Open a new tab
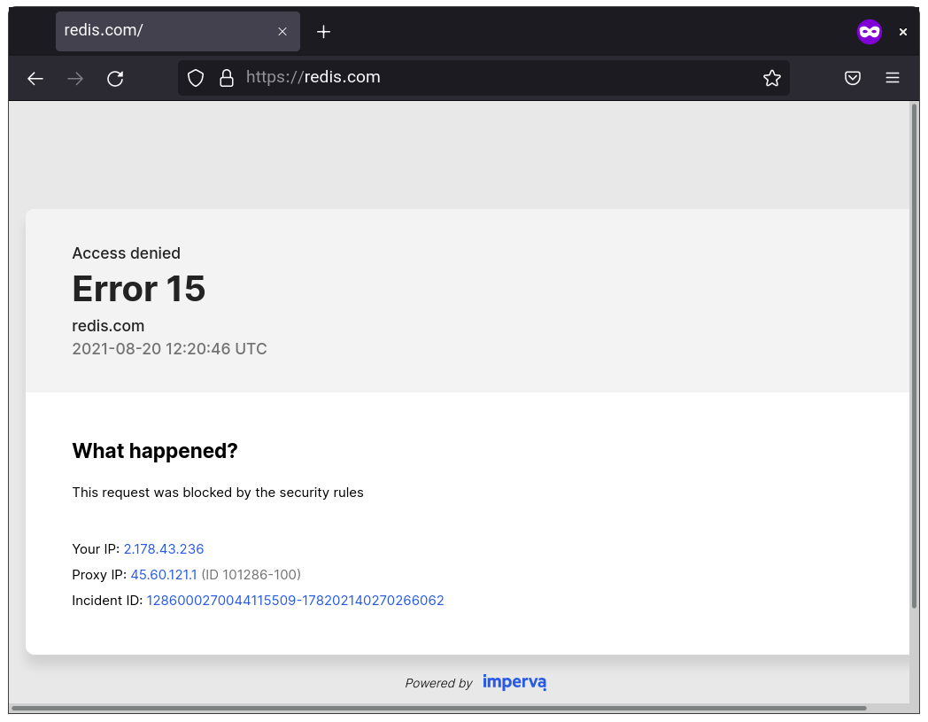 pyautogui.click(x=323, y=32)
